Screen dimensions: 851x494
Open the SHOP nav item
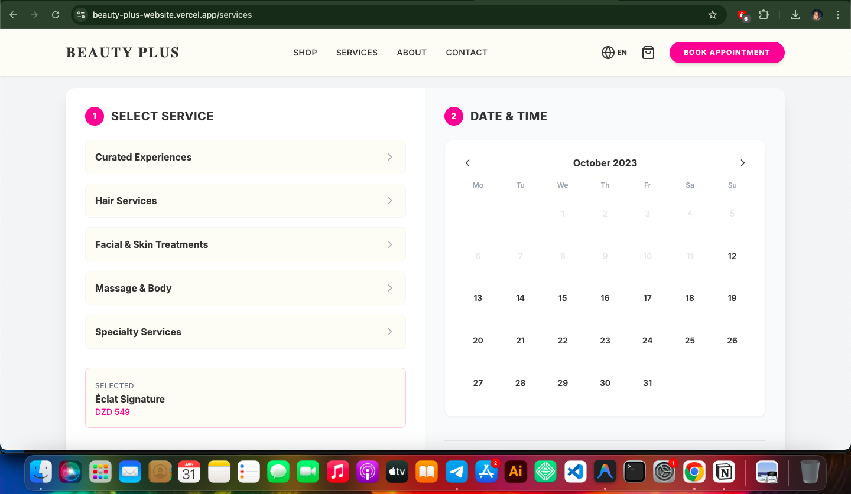pos(305,53)
